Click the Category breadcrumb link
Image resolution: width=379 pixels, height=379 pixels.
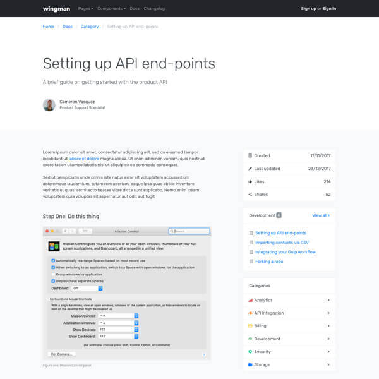click(90, 27)
